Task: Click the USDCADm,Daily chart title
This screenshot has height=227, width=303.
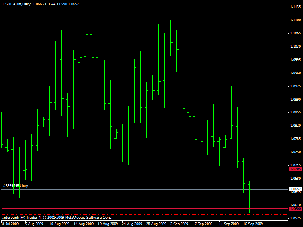Action: tap(17, 4)
